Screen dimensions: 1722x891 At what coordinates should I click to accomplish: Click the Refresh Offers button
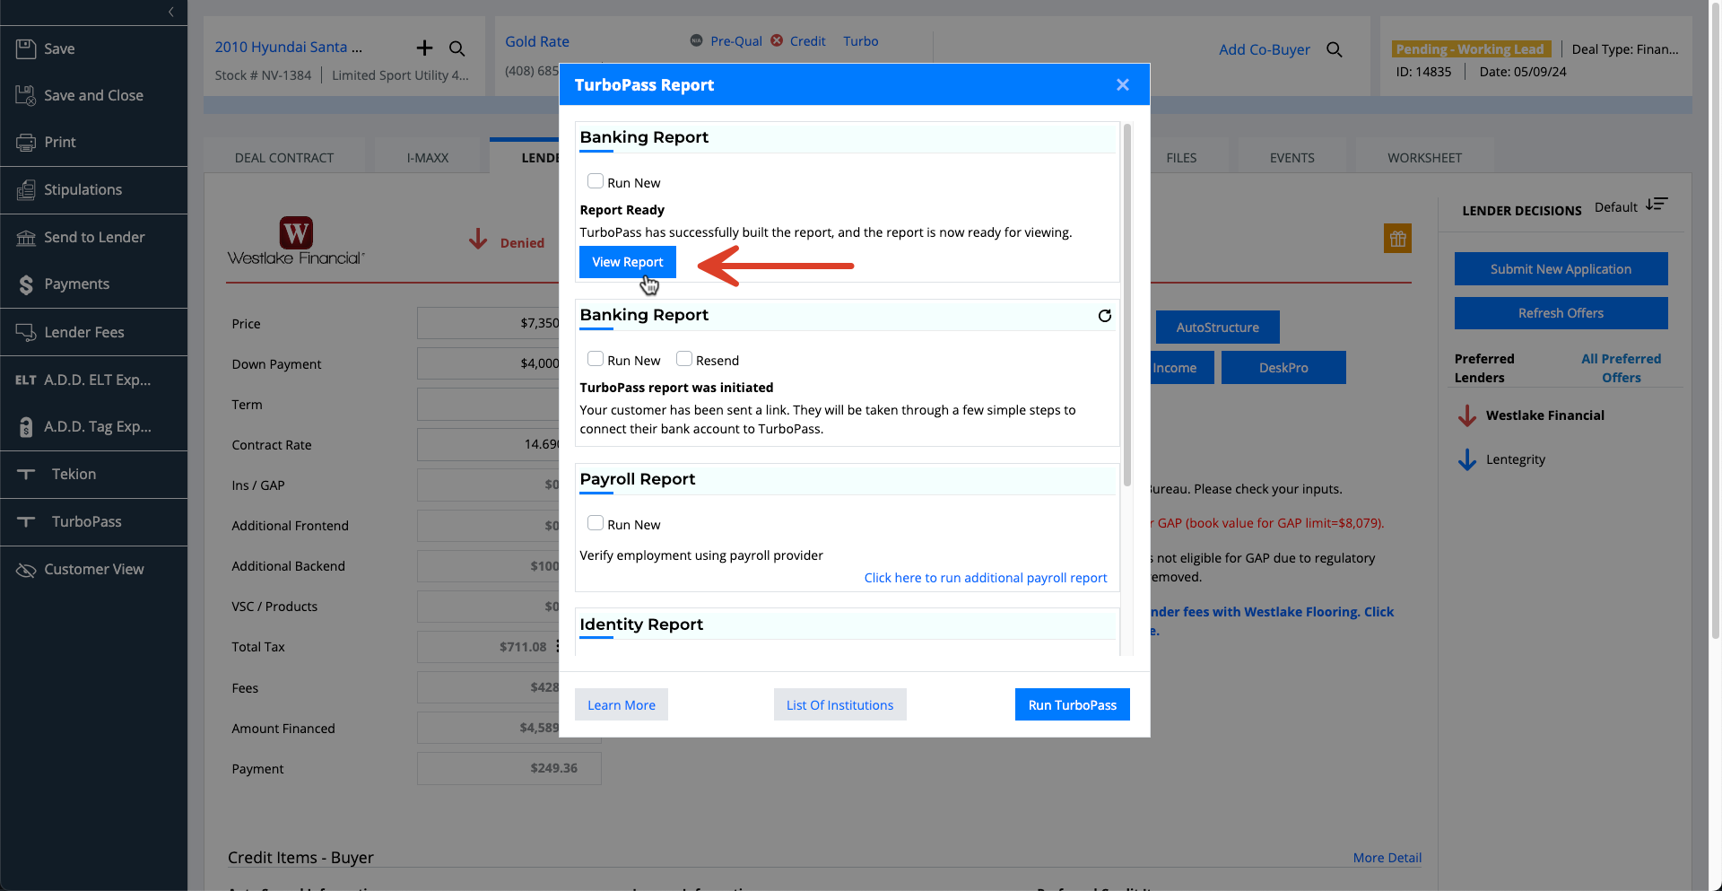coord(1561,312)
